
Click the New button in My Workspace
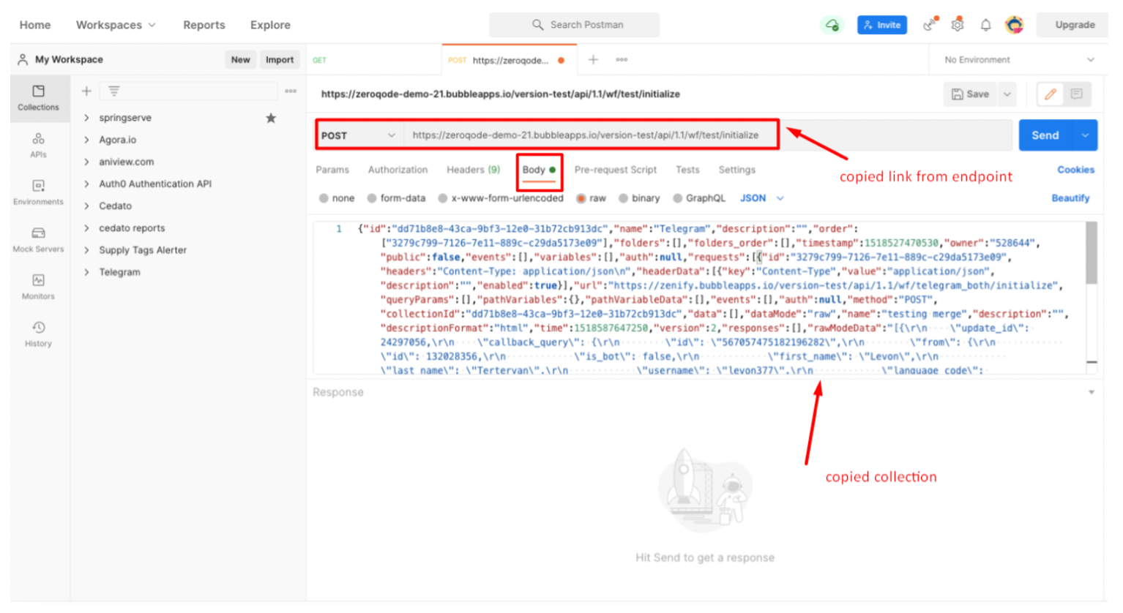click(240, 60)
